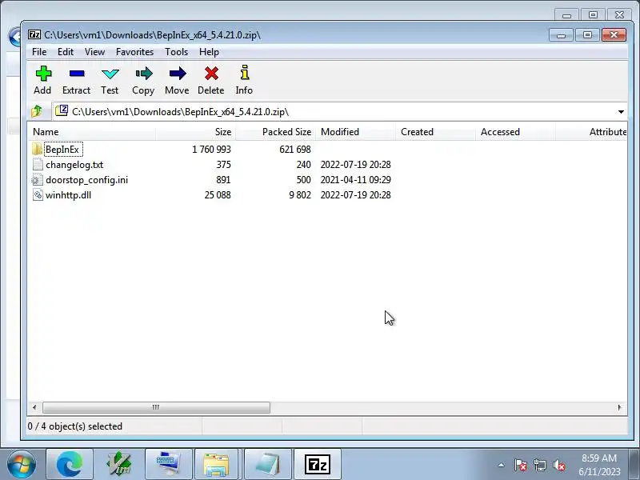Launch Microsoft Edge from taskbar

coord(70,464)
